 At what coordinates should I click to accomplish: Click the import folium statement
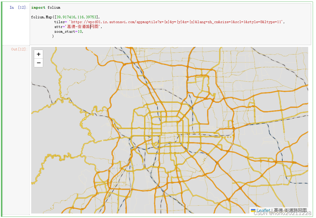[45, 7]
